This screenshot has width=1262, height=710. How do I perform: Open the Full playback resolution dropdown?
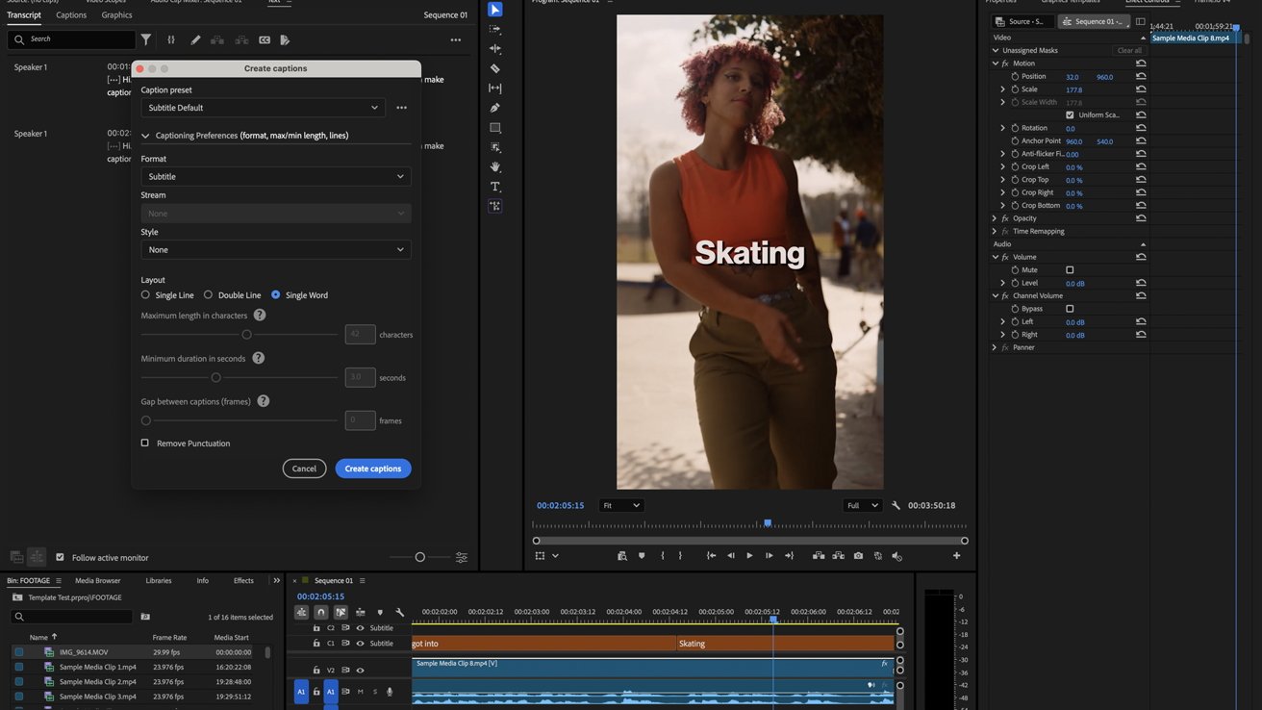point(862,505)
